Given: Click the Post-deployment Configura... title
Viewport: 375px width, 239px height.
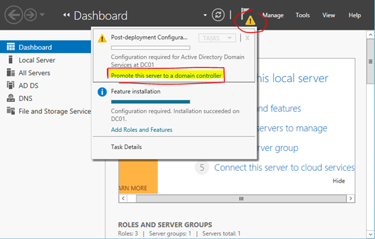Looking at the screenshot, I should (x=149, y=38).
